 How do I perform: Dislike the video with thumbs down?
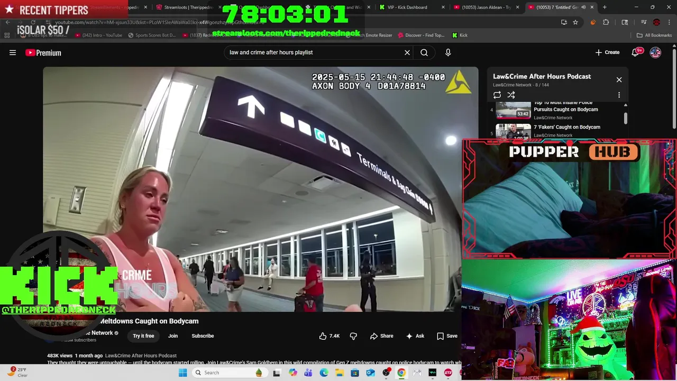[x=353, y=336]
